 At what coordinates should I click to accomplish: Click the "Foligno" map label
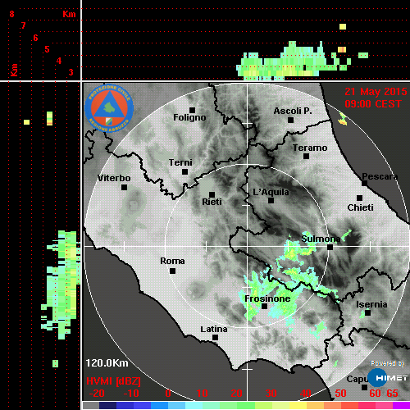(189, 117)
